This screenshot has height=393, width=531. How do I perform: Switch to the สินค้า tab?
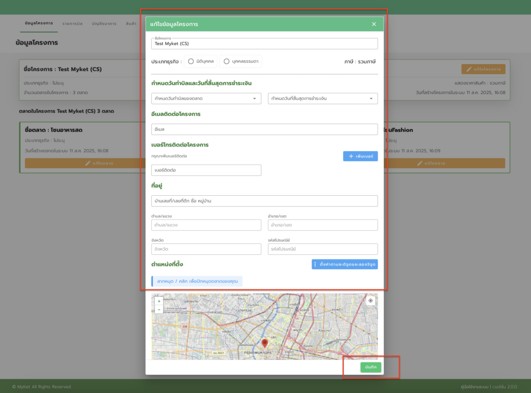click(x=131, y=24)
